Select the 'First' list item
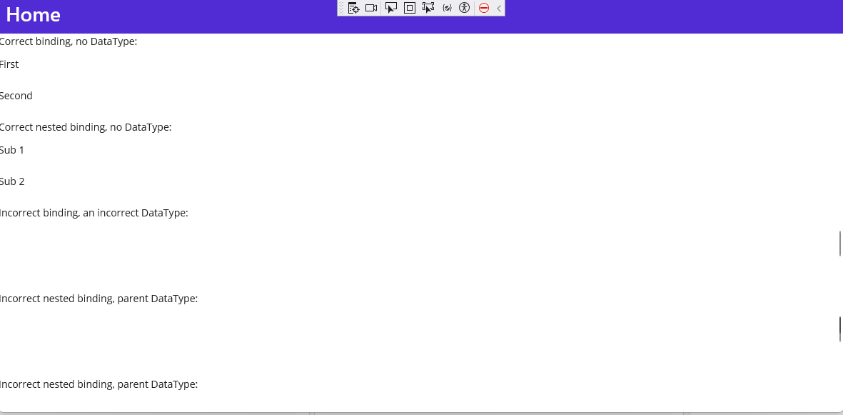The width and height of the screenshot is (843, 415). pos(9,64)
